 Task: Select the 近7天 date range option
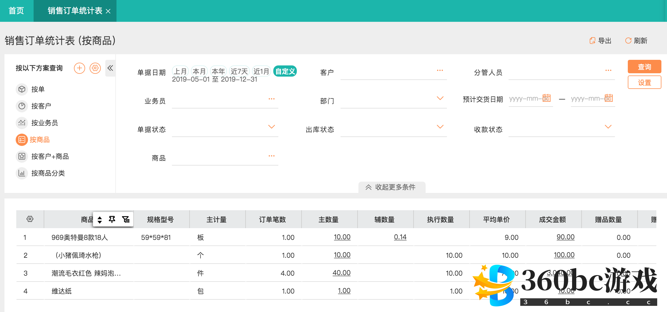(239, 71)
